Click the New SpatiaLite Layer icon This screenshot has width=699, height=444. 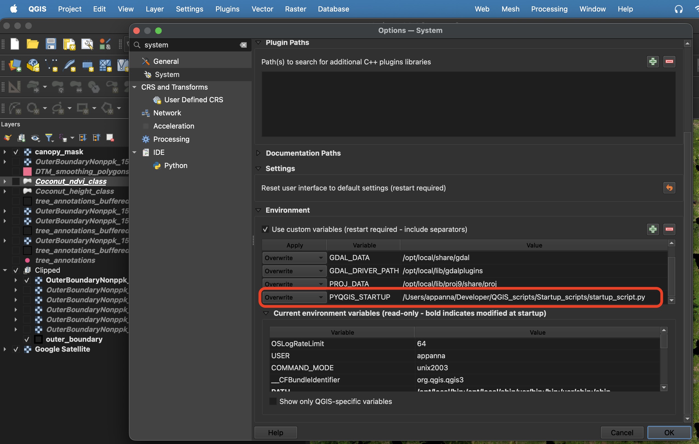(x=69, y=65)
